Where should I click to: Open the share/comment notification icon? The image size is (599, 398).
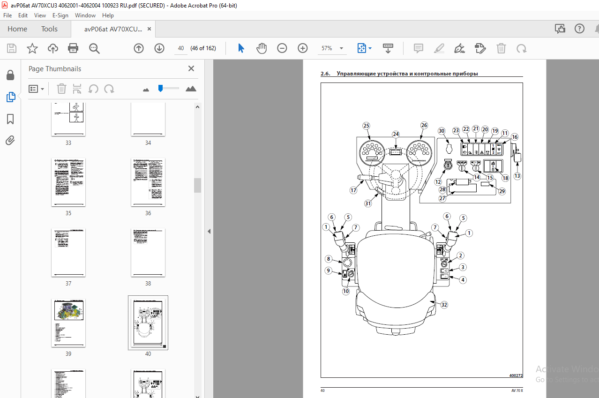[x=560, y=29]
